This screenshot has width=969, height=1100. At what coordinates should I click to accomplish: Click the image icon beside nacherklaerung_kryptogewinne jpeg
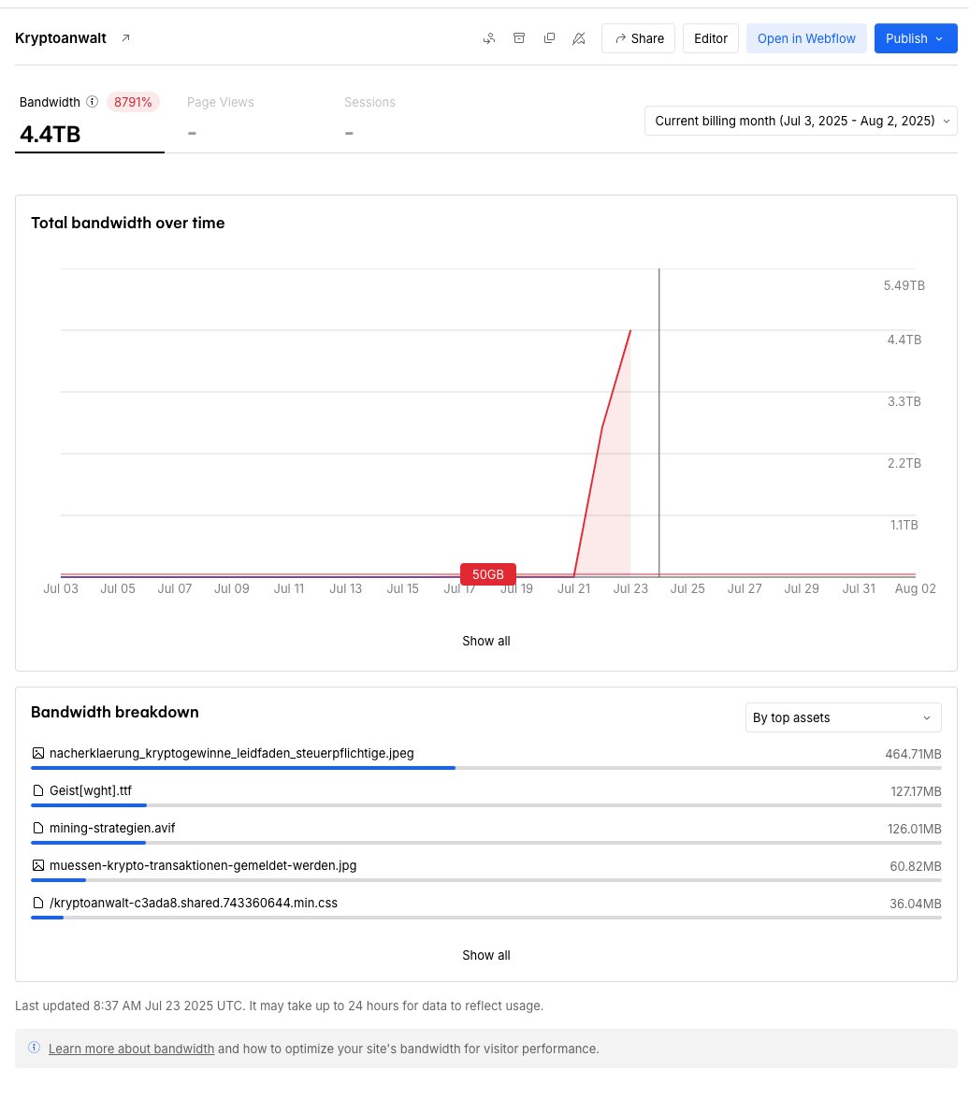point(38,752)
